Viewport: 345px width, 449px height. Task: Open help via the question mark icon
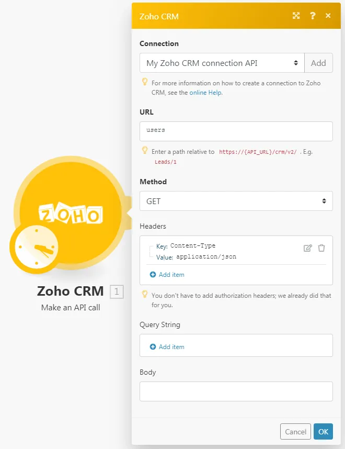pyautogui.click(x=313, y=16)
